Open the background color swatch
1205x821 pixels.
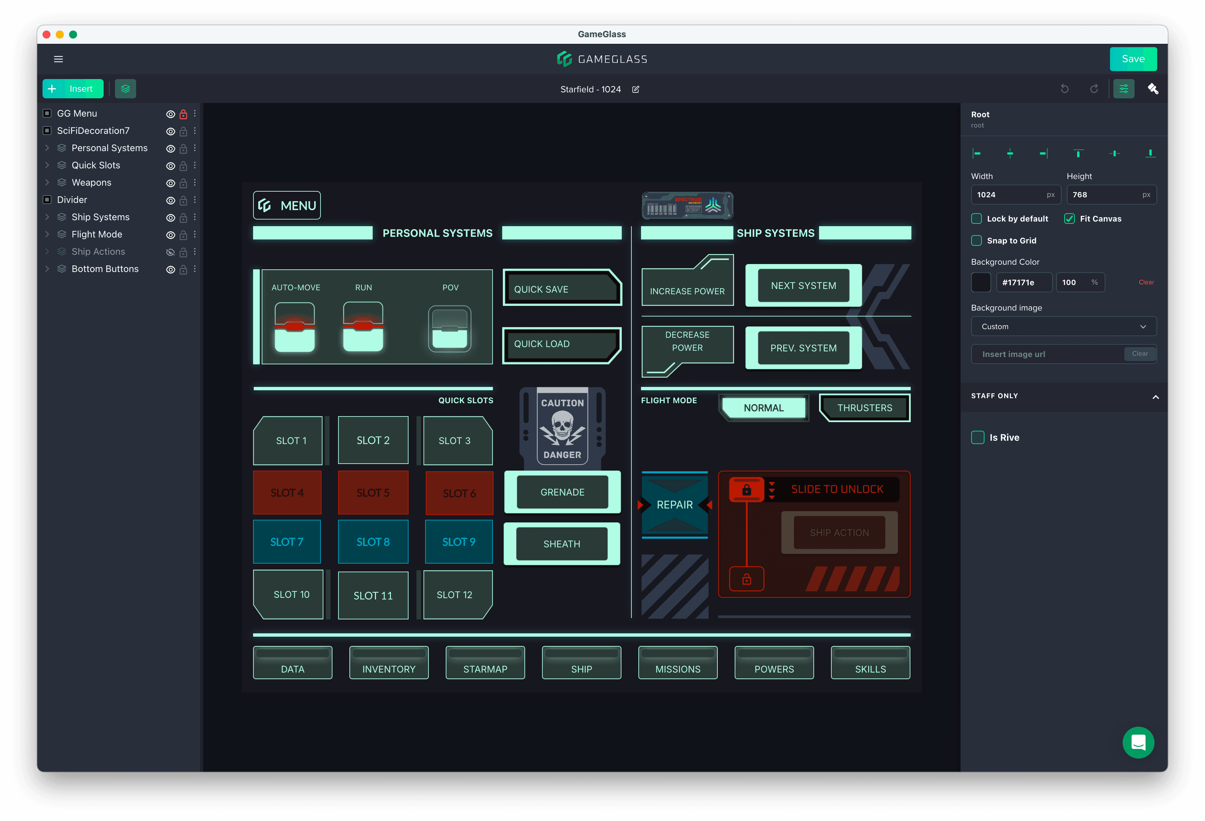(x=981, y=283)
